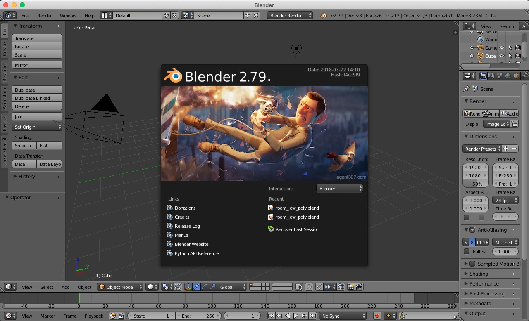Open the viewport shading selector

pos(153,287)
